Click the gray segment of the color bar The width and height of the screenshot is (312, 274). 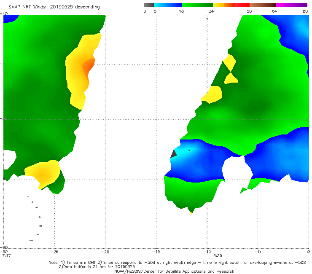pyautogui.click(x=149, y=5)
